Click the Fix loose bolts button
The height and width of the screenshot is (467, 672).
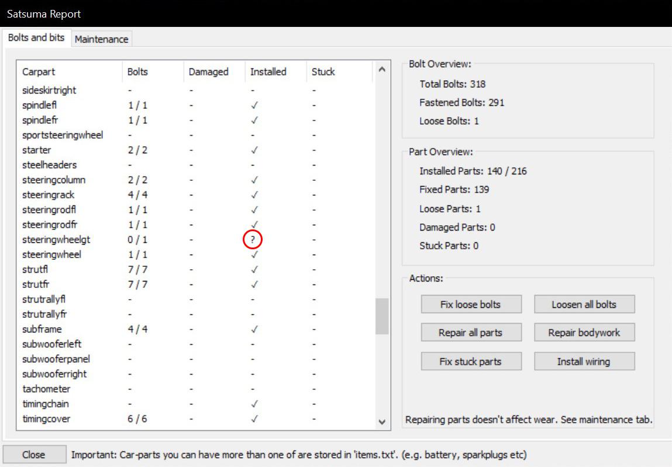pos(471,304)
